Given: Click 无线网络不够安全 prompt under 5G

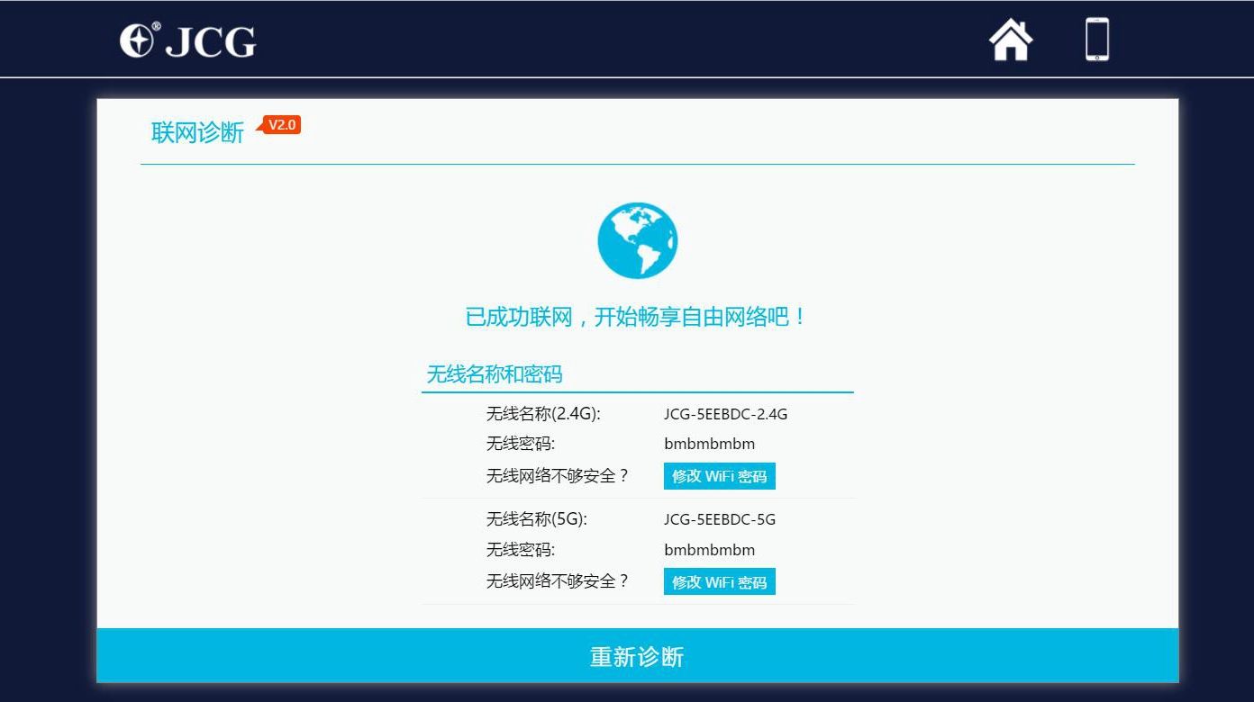Looking at the screenshot, I should [558, 581].
